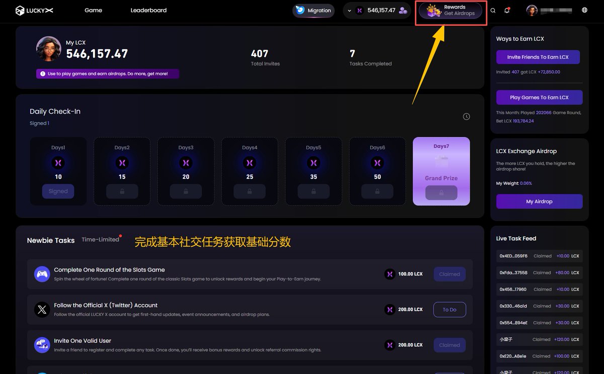The width and height of the screenshot is (604, 374).
Task: Click the 193,784.24 bet LCX value
Action: [523, 121]
